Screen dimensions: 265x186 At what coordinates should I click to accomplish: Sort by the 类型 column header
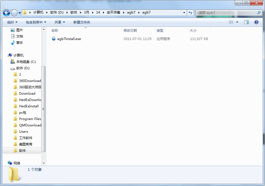click(x=171, y=30)
